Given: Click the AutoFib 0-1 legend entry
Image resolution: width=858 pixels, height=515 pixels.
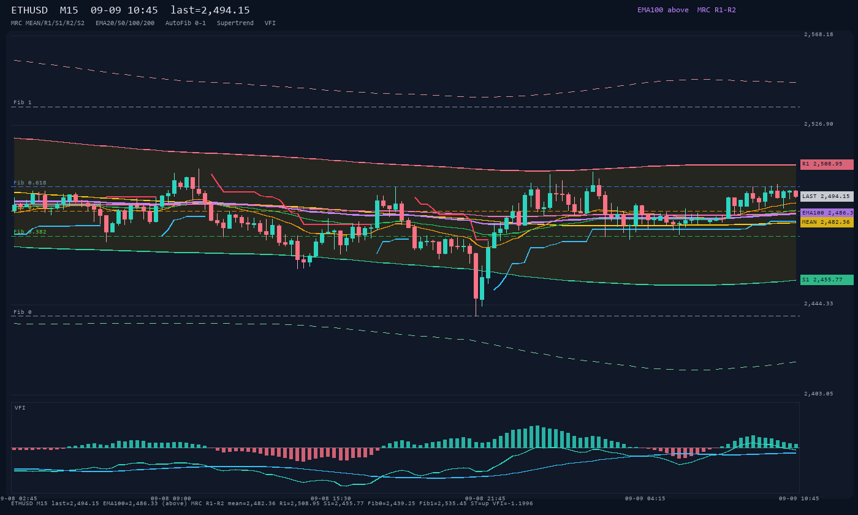Looking at the screenshot, I should [186, 23].
